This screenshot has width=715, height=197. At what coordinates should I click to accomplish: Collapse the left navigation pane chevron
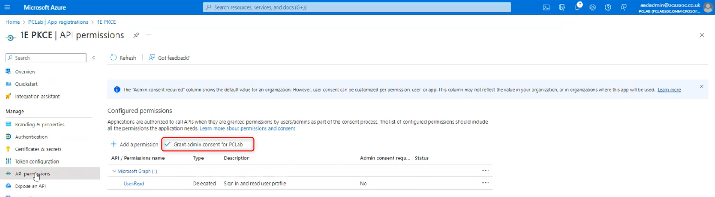point(94,58)
